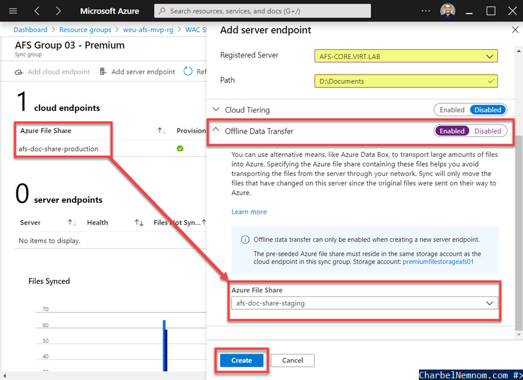
Task: Click the weu-afs-mvp-rg breadcrumb
Action: tap(148, 30)
